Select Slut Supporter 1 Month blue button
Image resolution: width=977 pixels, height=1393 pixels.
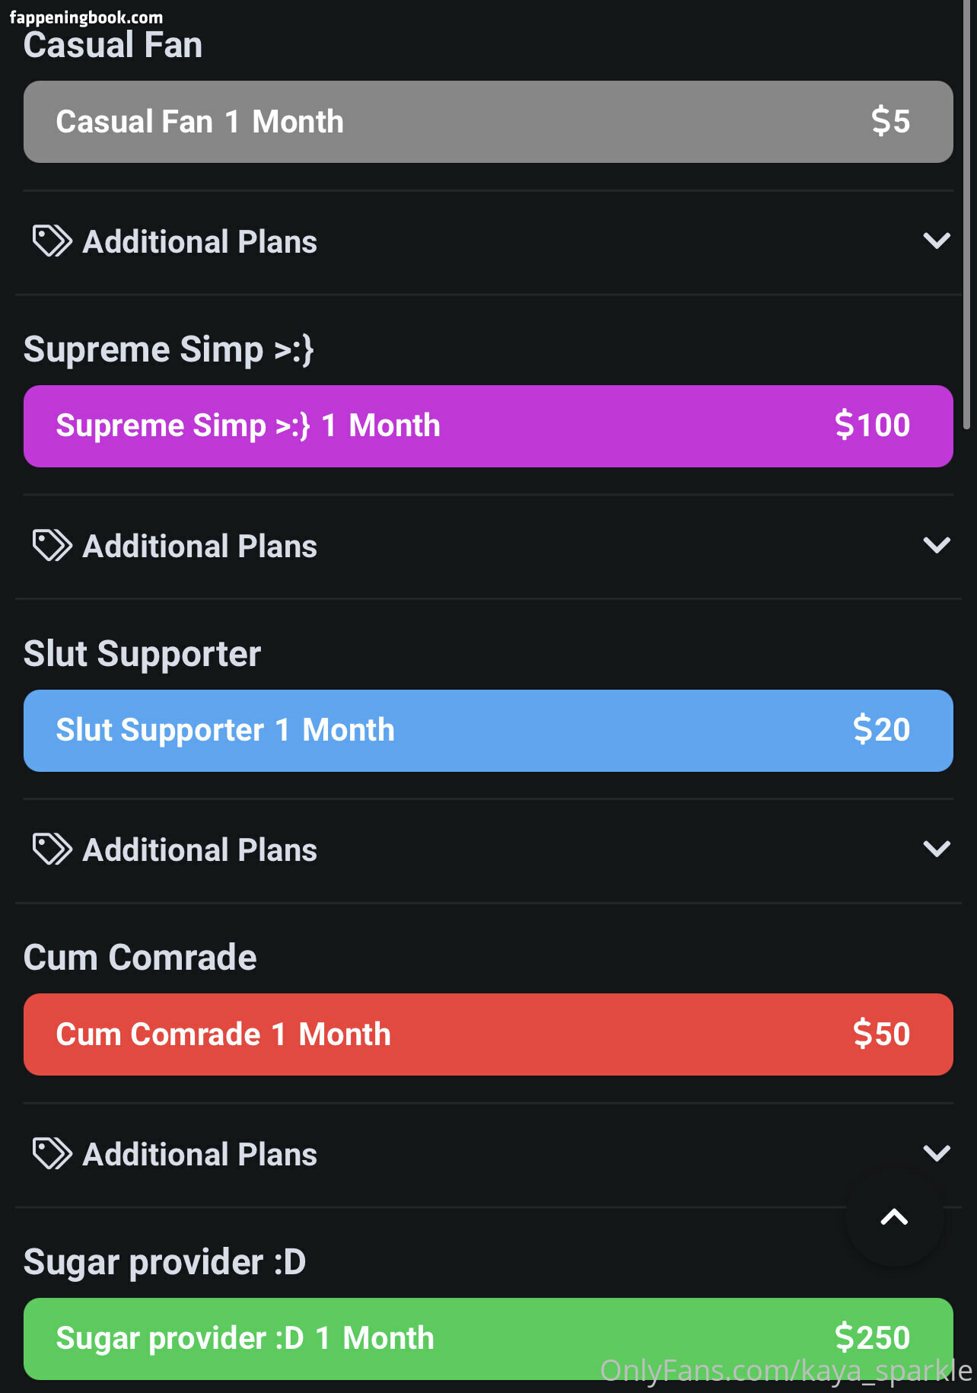[488, 731]
